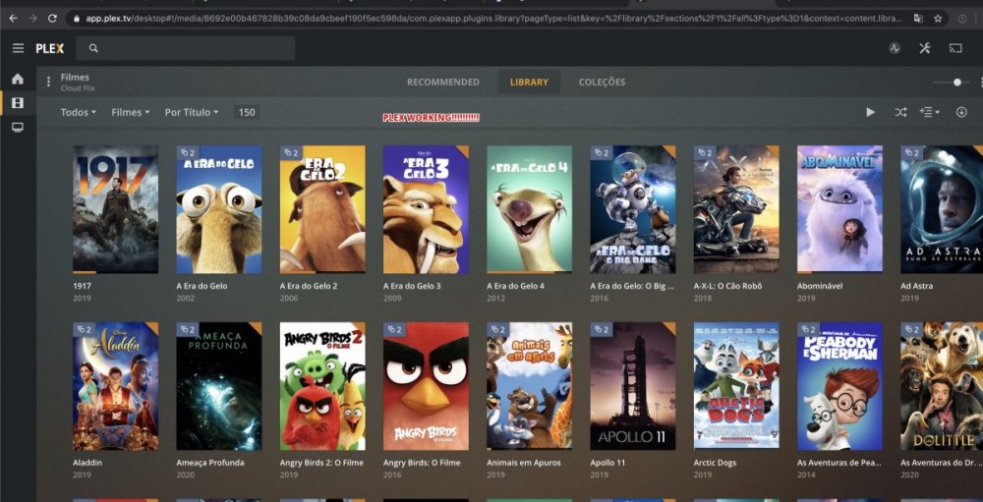This screenshot has width=983, height=502.
Task: Bookmark this page with the star
Action: tap(938, 19)
